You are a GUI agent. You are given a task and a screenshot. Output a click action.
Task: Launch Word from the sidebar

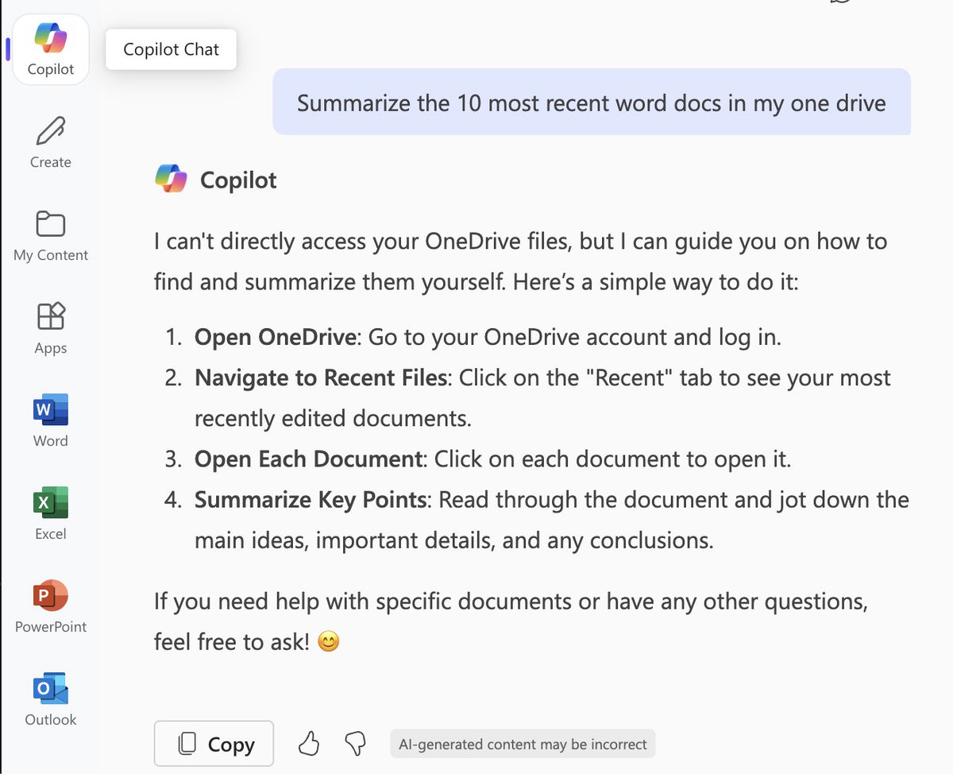pos(51,422)
